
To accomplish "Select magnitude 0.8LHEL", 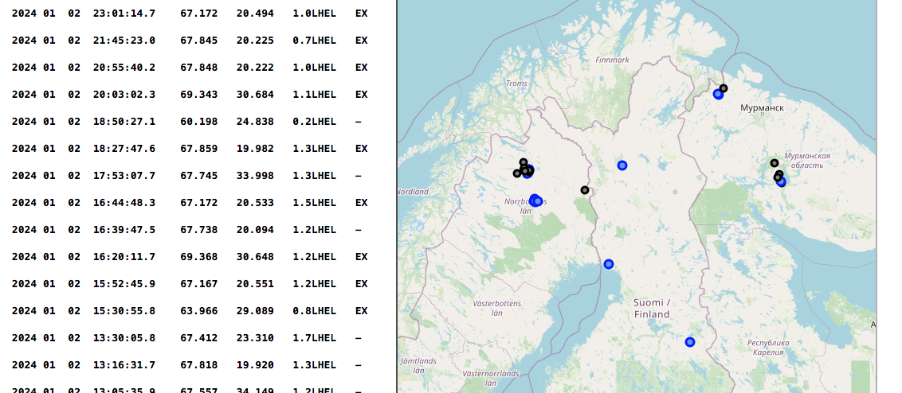I will coord(314,311).
